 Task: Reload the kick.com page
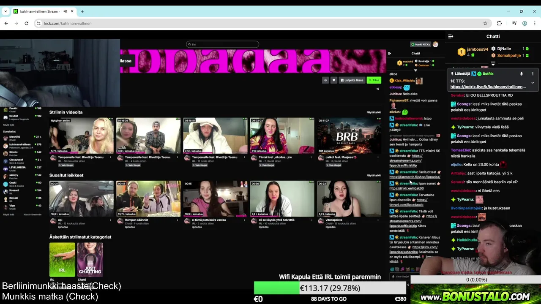(26, 23)
